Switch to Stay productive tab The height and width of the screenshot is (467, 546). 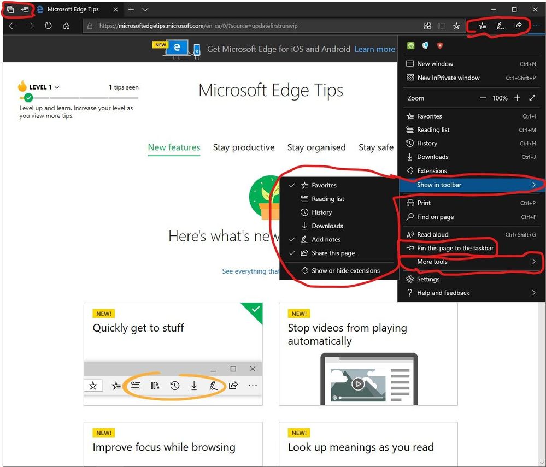(244, 147)
